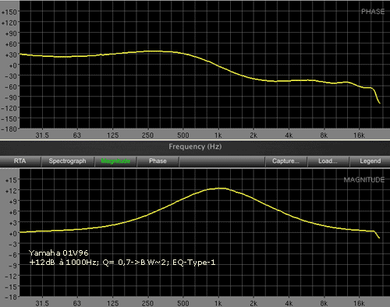Click the magnitude curve peak at 1k

[x=218, y=189]
